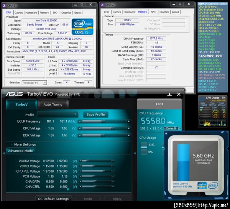This screenshot has width=230, height=209.
Task: Collapse the CPU side panel using the middle arrow
Action: point(135,153)
